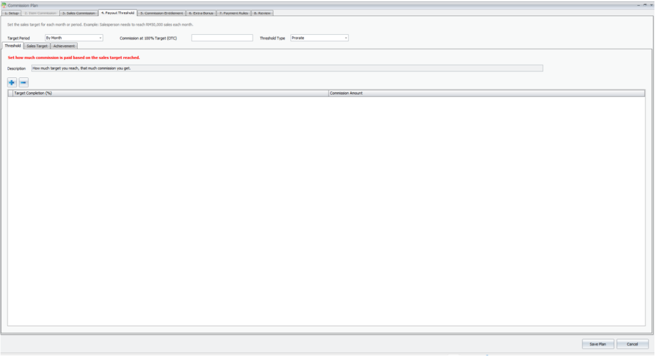Image resolution: width=656 pixels, height=358 pixels.
Task: Go to 3. Sales Commission tab
Action: click(x=79, y=13)
